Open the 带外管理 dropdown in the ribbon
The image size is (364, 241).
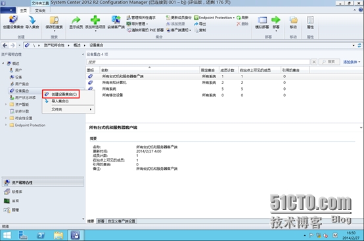tap(137, 24)
